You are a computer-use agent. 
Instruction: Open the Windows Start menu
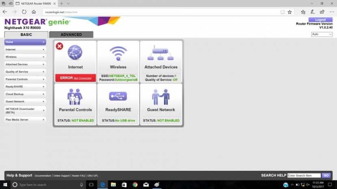(5, 185)
